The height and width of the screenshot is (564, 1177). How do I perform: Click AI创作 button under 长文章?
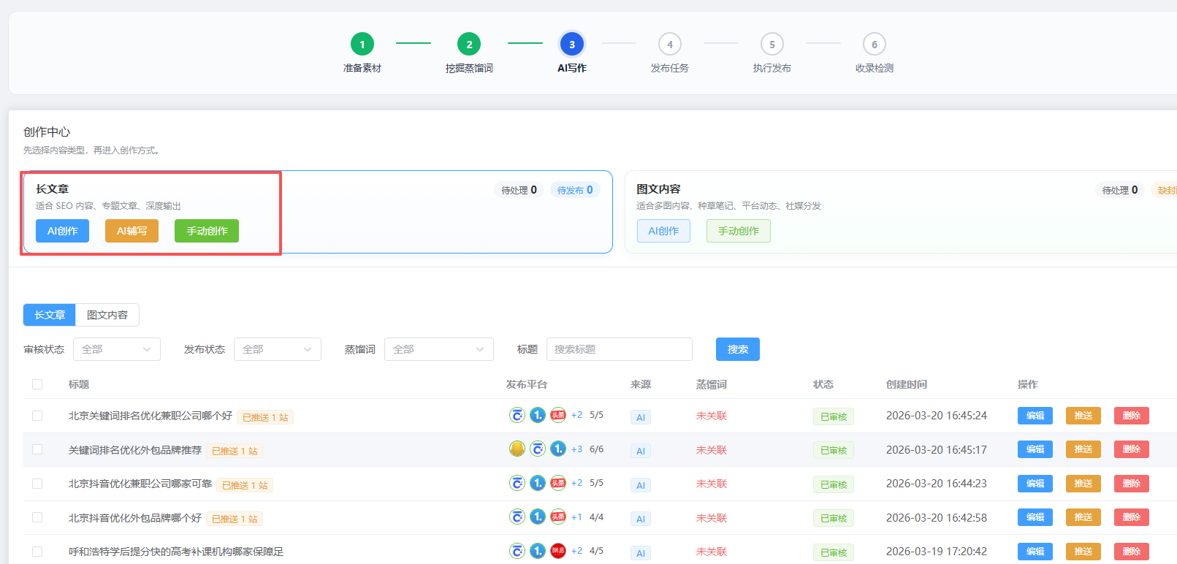coord(63,231)
